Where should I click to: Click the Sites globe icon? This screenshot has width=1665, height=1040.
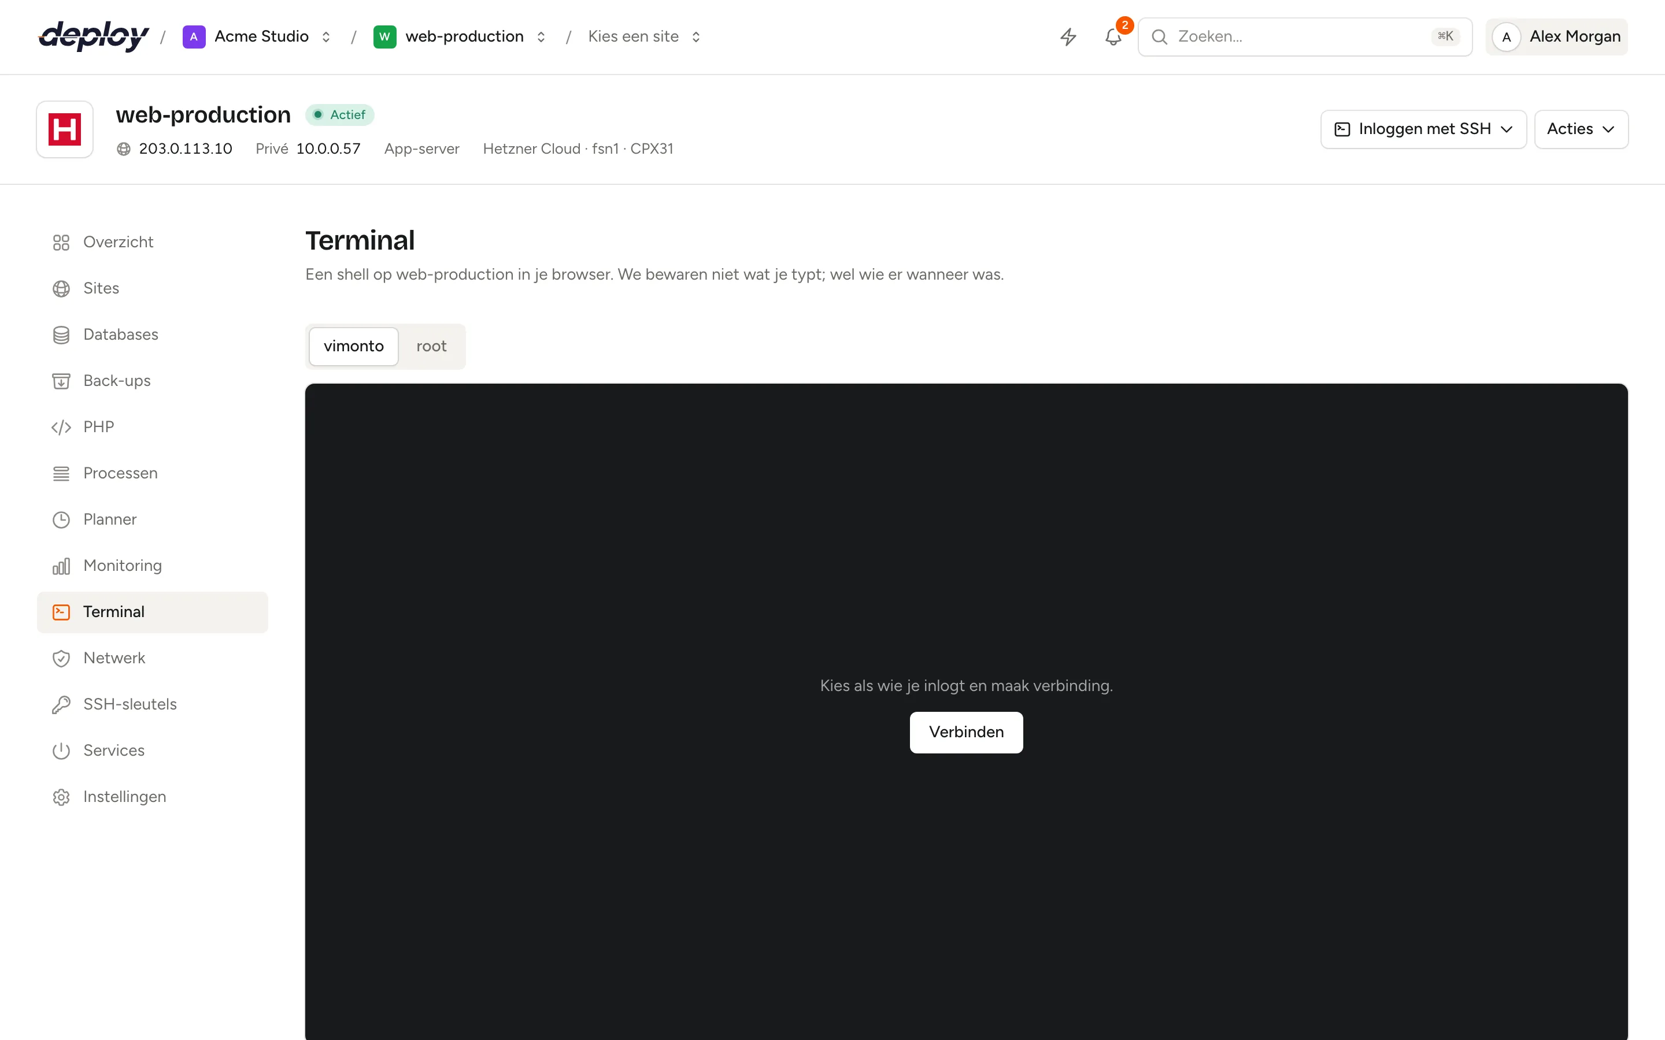pyautogui.click(x=61, y=288)
